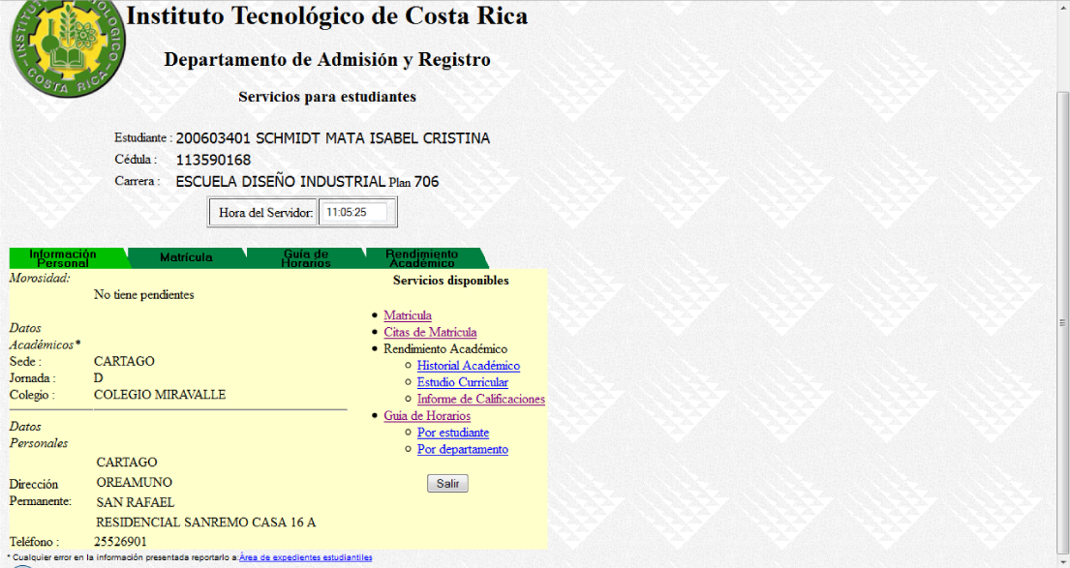Screen dimensions: 1070x568
Task: Click the SAN RAFAEL address line
Action: [136, 502]
